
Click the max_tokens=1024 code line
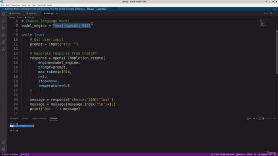(x=55, y=72)
